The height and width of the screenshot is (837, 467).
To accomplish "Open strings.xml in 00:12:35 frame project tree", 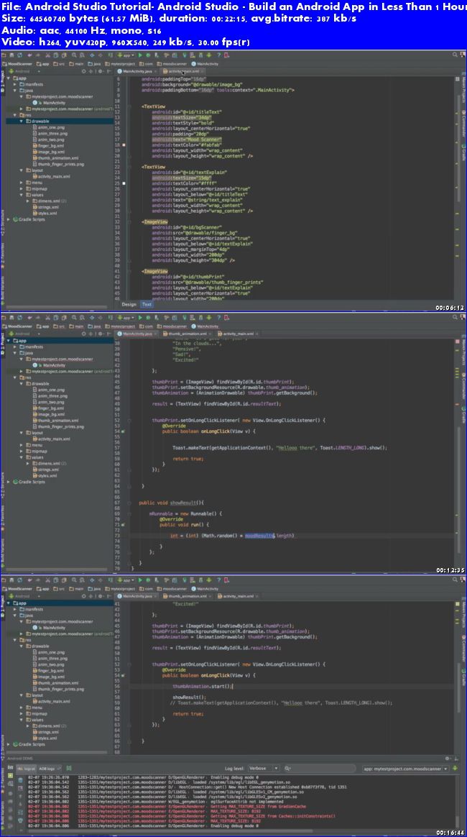I will tap(47, 470).
